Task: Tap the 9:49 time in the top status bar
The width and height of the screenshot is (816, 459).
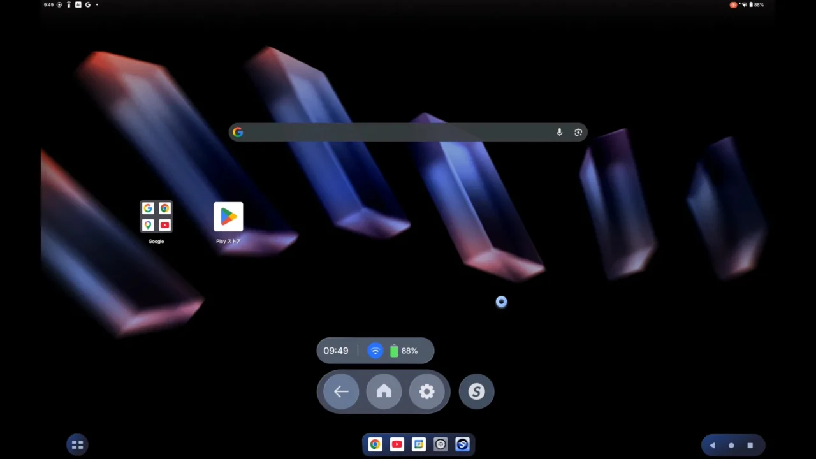Action: [x=48, y=4]
